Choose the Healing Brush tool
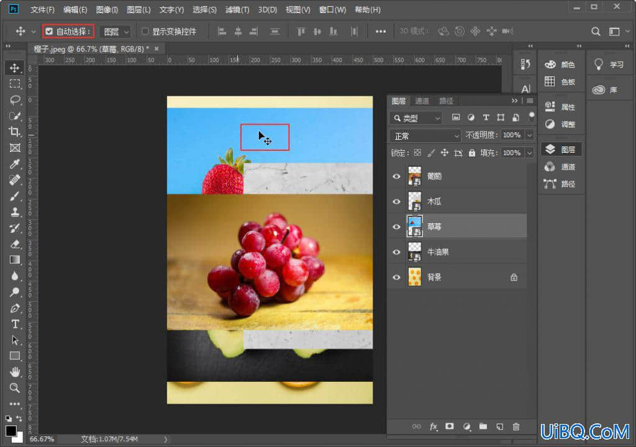The width and height of the screenshot is (636, 447). click(x=15, y=179)
